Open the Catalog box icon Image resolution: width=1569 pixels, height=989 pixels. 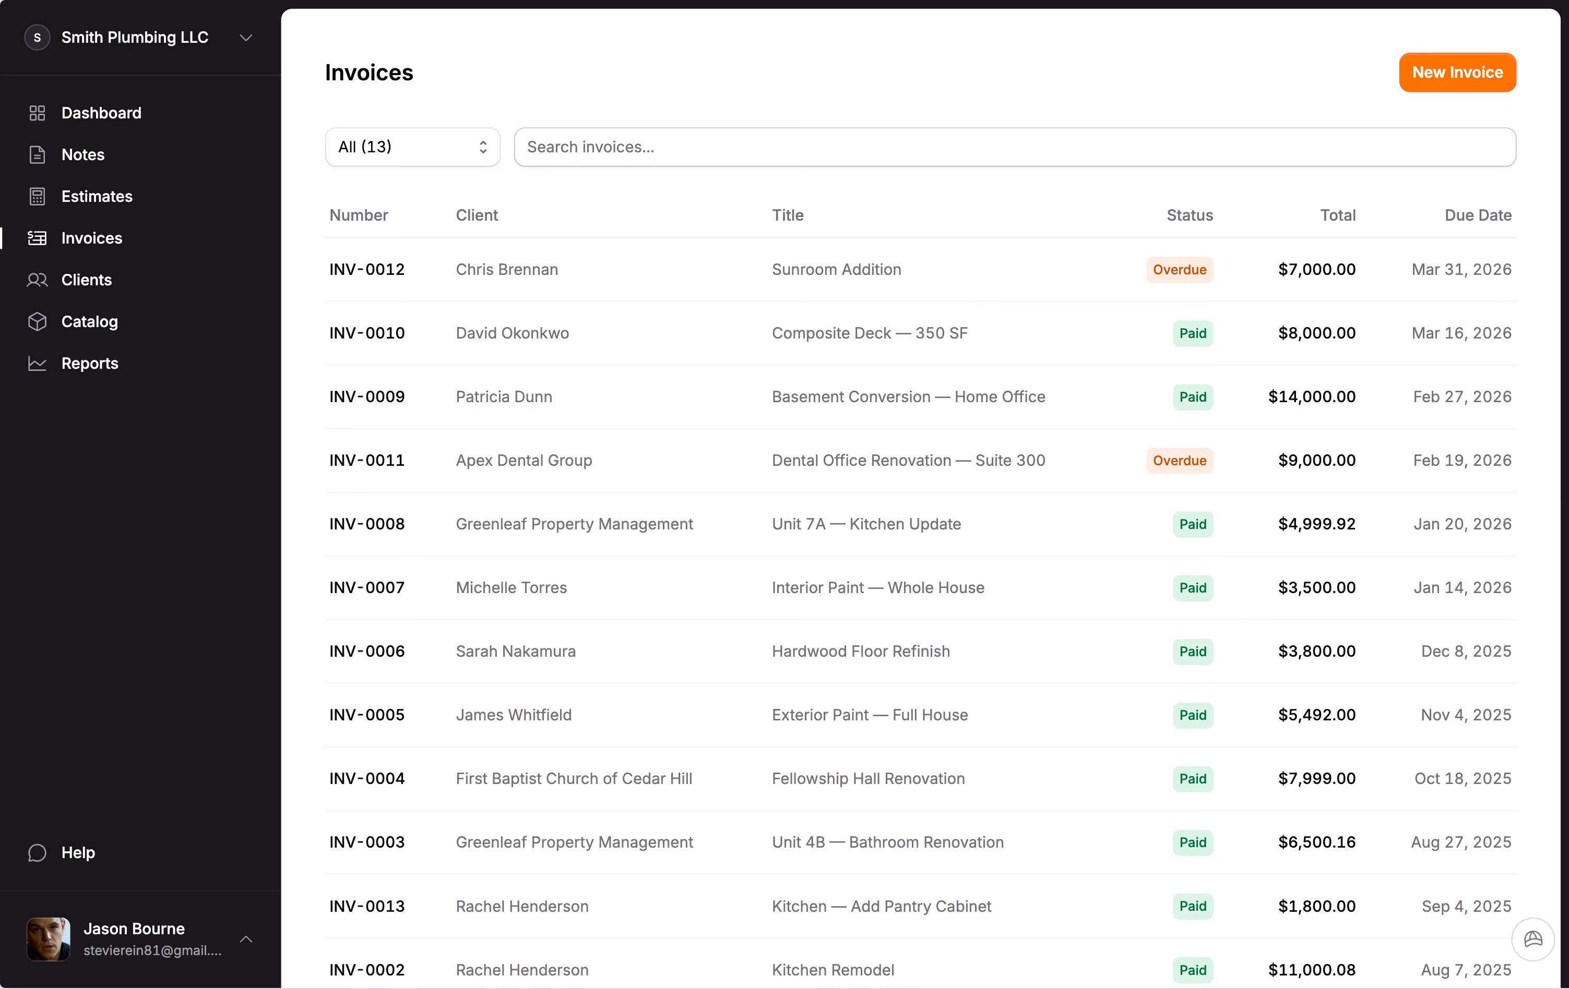[x=37, y=321]
